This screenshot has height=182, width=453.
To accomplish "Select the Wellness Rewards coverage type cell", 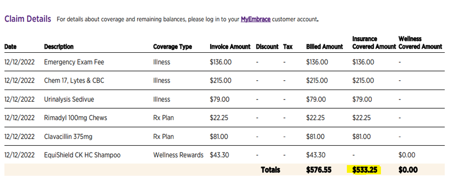I will click(178, 155).
